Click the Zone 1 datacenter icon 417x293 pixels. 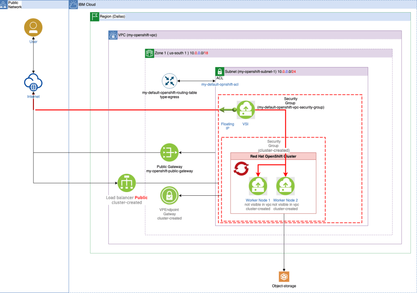pyautogui.click(x=150, y=53)
